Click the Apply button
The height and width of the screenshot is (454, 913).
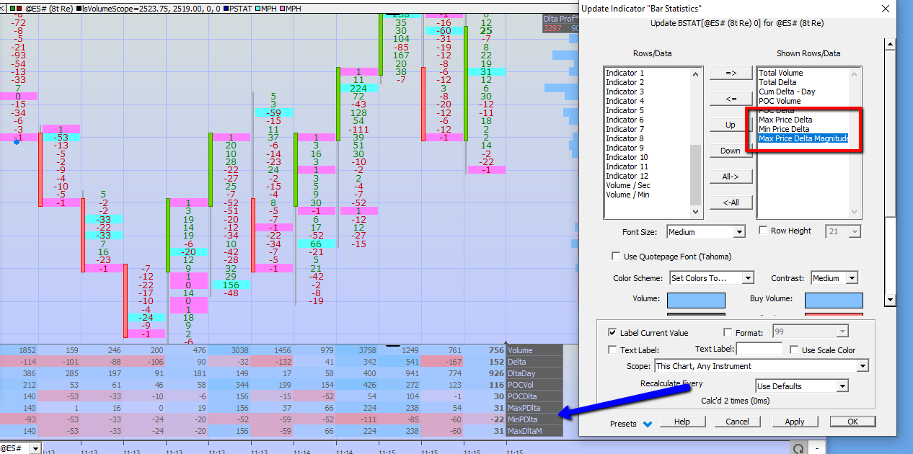point(795,422)
